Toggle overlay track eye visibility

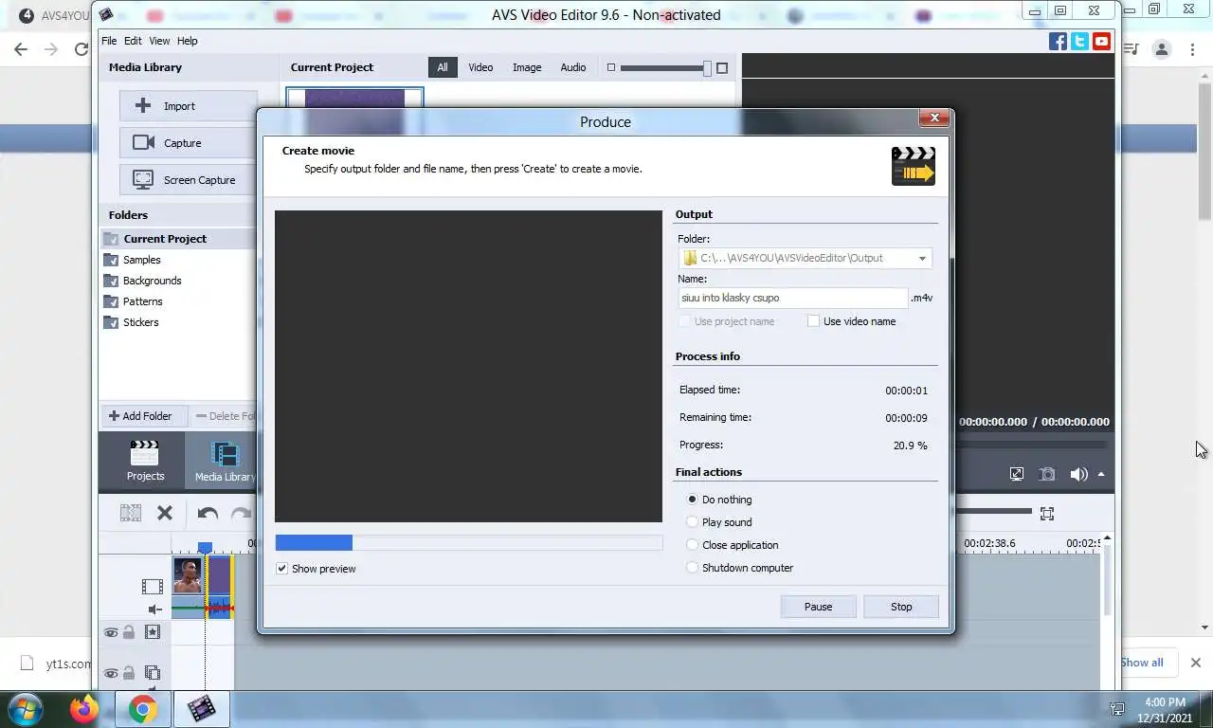point(111,673)
